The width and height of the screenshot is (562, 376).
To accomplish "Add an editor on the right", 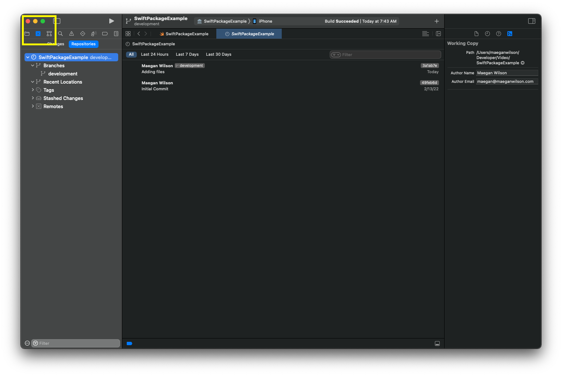I will point(438,34).
